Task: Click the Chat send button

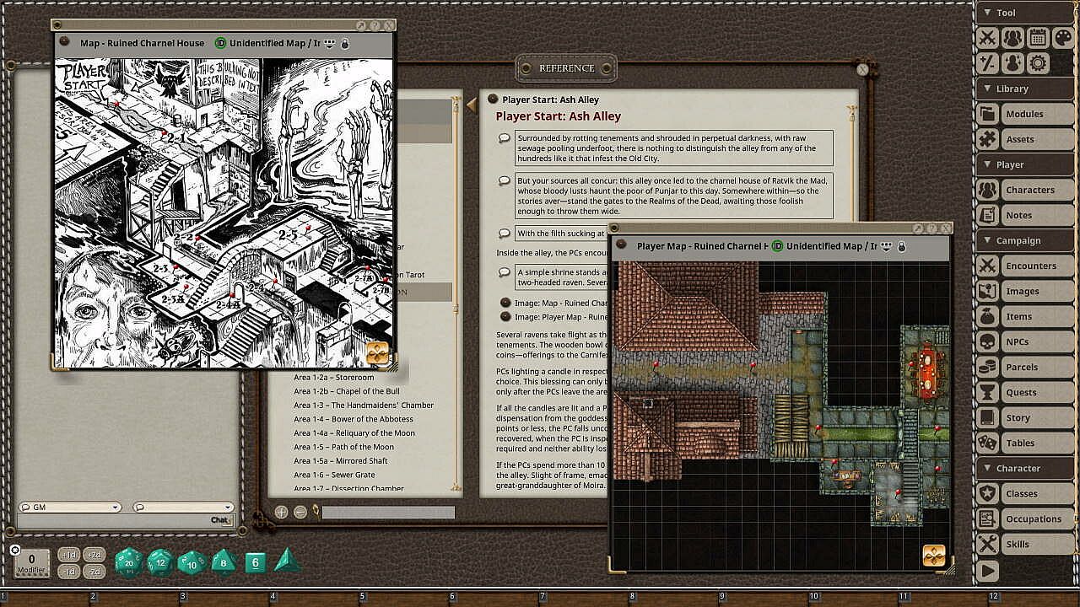Action: (221, 520)
